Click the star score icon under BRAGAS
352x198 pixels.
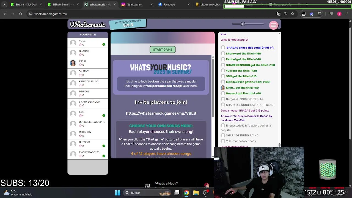80,55
